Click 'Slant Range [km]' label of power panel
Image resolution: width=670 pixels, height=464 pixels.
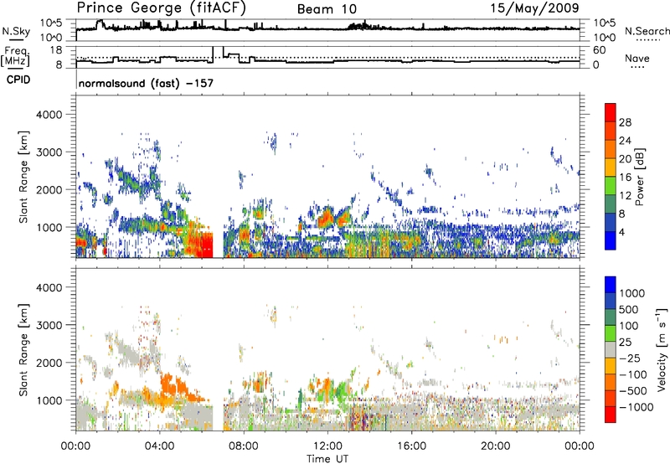23,177
